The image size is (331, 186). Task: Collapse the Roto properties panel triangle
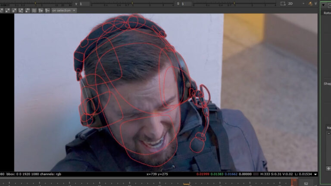323,5
